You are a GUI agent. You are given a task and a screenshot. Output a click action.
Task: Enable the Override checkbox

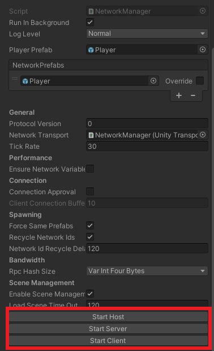click(200, 81)
